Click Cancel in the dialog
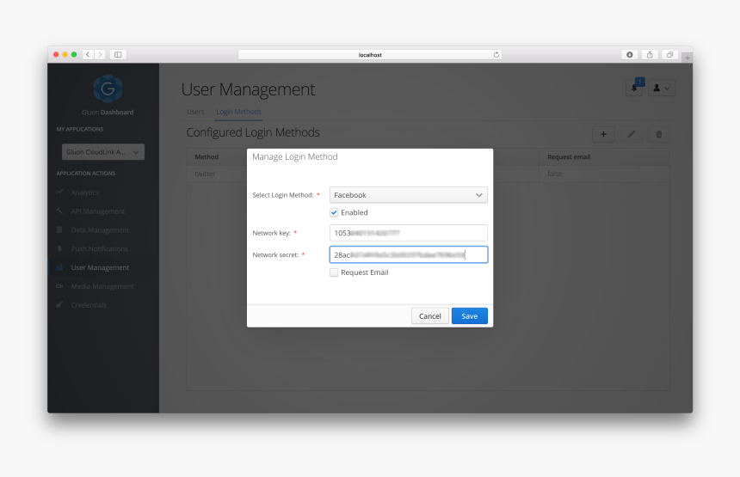 point(430,315)
